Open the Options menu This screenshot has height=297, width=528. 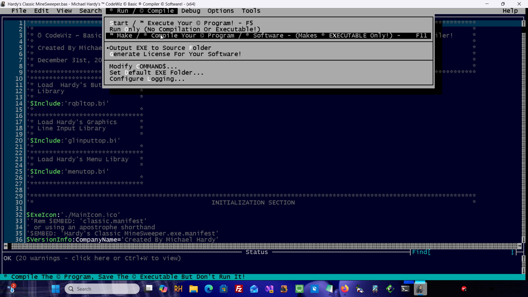221,11
